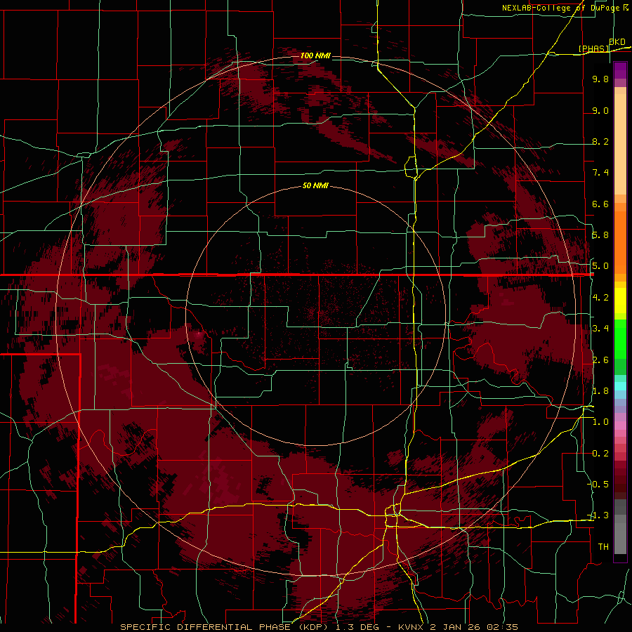This screenshot has height=632, width=632.
Task: Click the 3.4 value on the scale
Action: pyautogui.click(x=600, y=329)
